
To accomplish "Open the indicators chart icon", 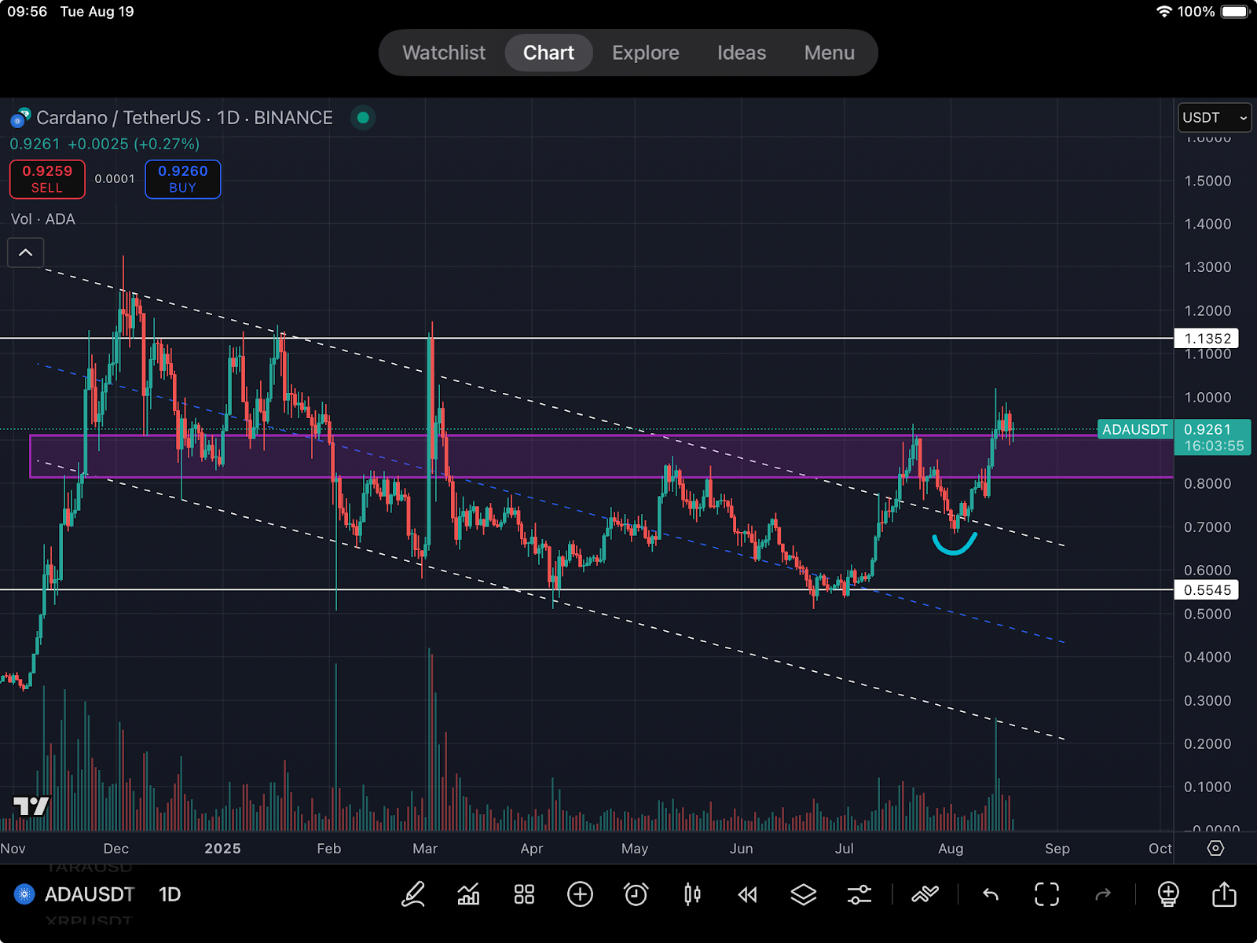I will pos(468,894).
